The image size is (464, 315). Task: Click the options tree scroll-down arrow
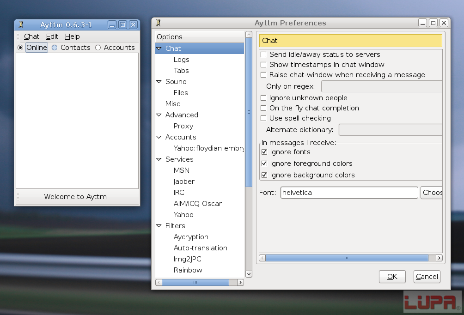coord(249,274)
